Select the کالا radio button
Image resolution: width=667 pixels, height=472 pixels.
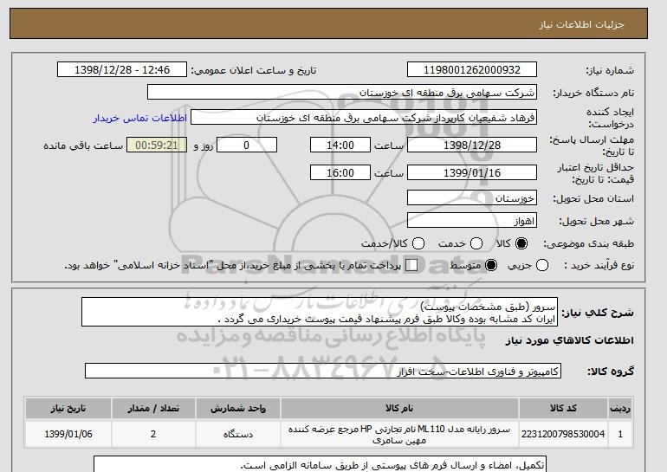521,243
